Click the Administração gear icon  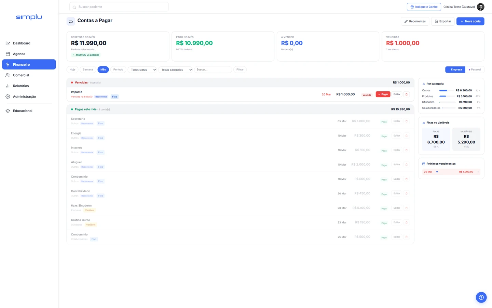pyautogui.click(x=8, y=97)
